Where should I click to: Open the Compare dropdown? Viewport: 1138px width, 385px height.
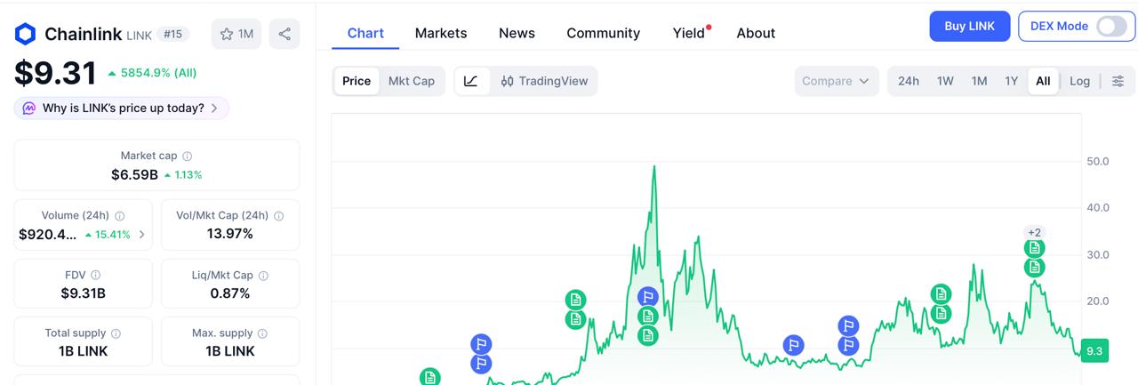pos(836,81)
